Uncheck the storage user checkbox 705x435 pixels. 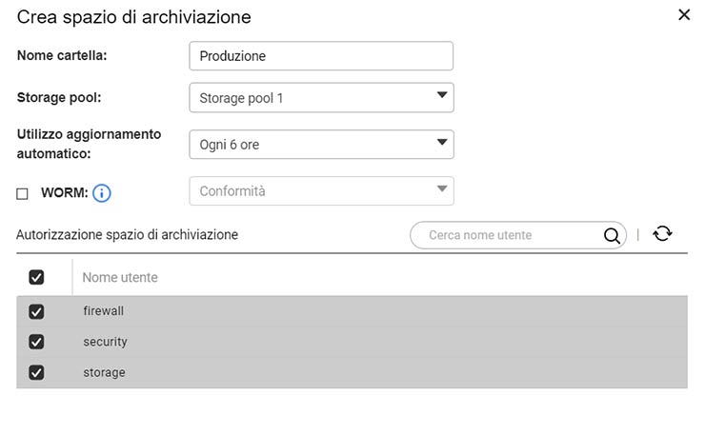[x=36, y=372]
